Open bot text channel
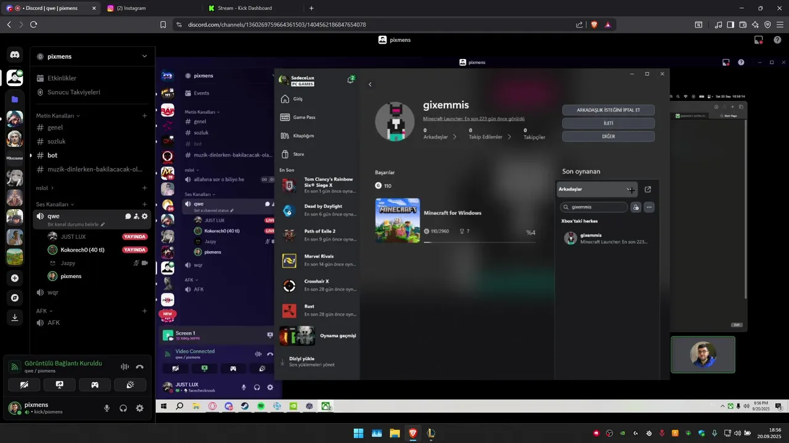Image resolution: width=789 pixels, height=443 pixels. coord(92,155)
